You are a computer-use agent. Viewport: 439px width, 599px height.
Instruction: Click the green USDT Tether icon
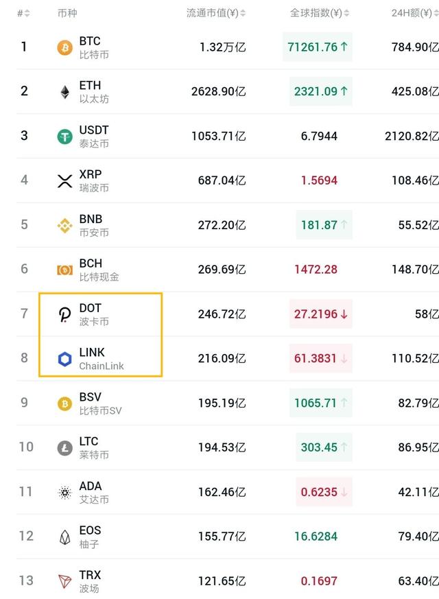pos(64,137)
